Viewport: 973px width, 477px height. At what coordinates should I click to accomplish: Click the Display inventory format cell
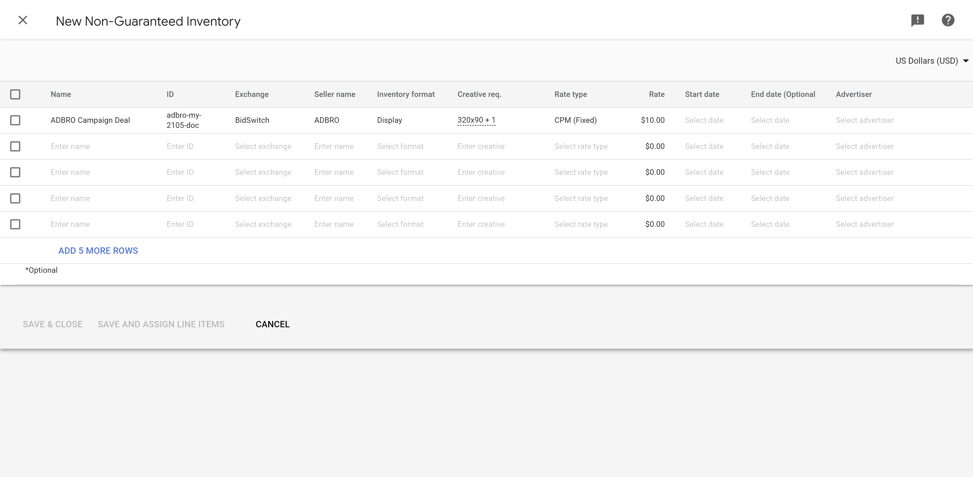point(389,120)
